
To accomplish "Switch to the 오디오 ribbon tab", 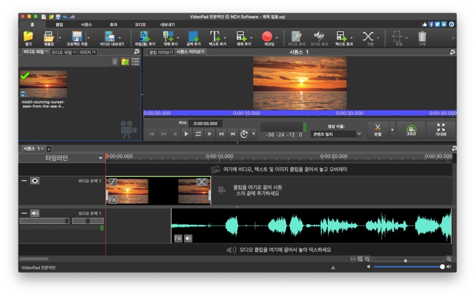I will point(140,24).
